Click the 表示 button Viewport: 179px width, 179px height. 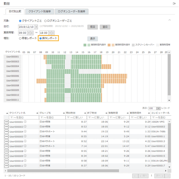click(x=92, y=39)
